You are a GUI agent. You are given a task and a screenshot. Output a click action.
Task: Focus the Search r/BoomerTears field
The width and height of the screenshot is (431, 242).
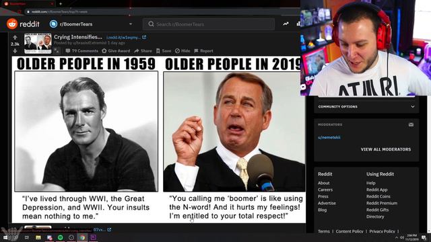[209, 24]
